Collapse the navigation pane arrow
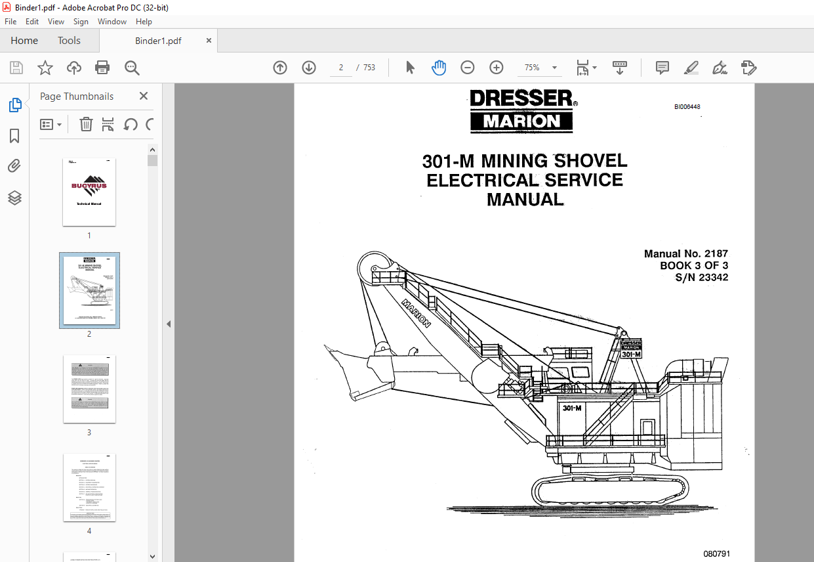The width and height of the screenshot is (814, 562). coord(167,324)
